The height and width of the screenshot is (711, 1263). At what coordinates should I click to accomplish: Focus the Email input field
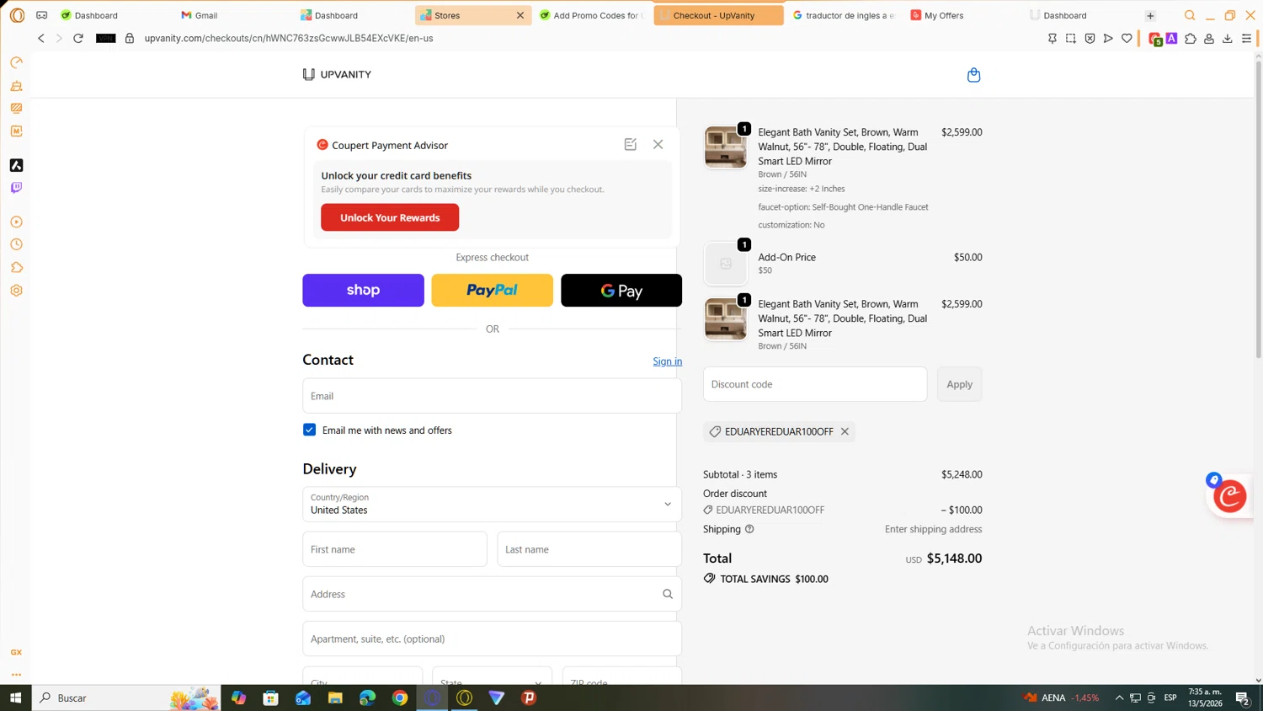coord(492,396)
